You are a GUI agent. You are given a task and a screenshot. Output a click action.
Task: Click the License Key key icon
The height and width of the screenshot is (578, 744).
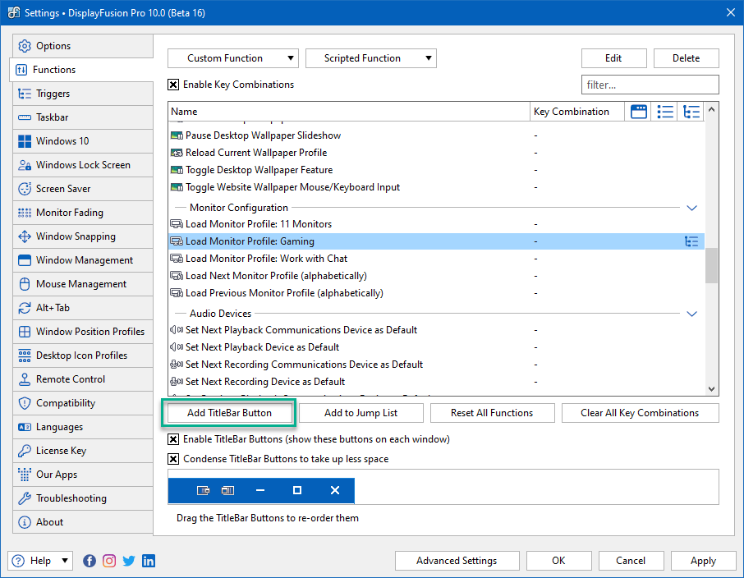(x=25, y=451)
